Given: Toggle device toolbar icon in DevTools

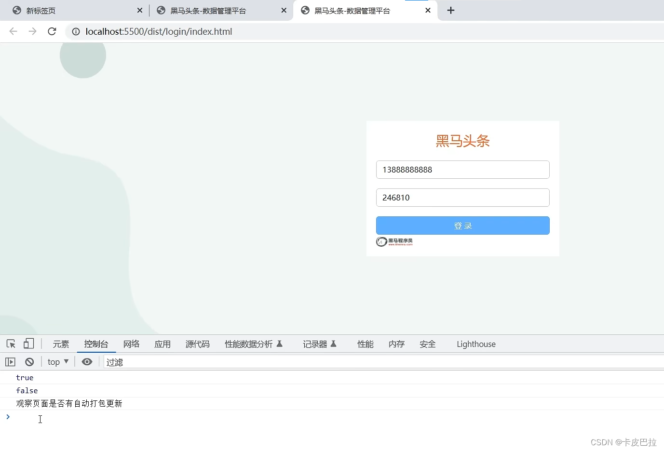Looking at the screenshot, I should pyautogui.click(x=29, y=344).
